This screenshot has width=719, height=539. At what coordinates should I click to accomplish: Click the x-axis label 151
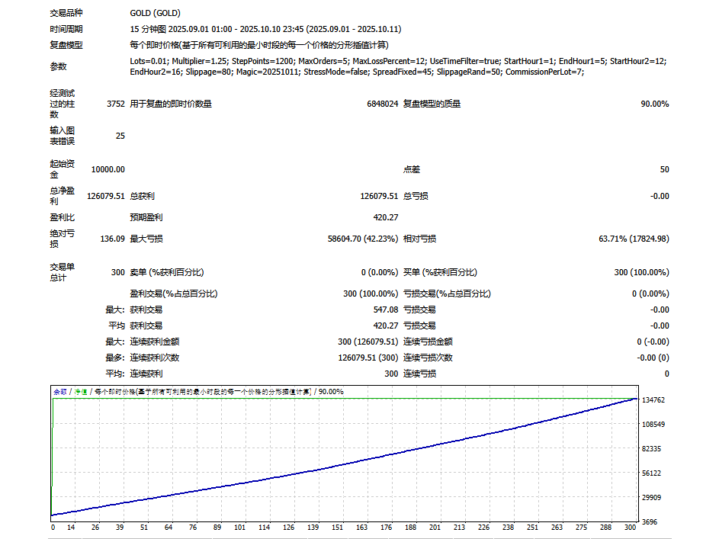point(337,528)
